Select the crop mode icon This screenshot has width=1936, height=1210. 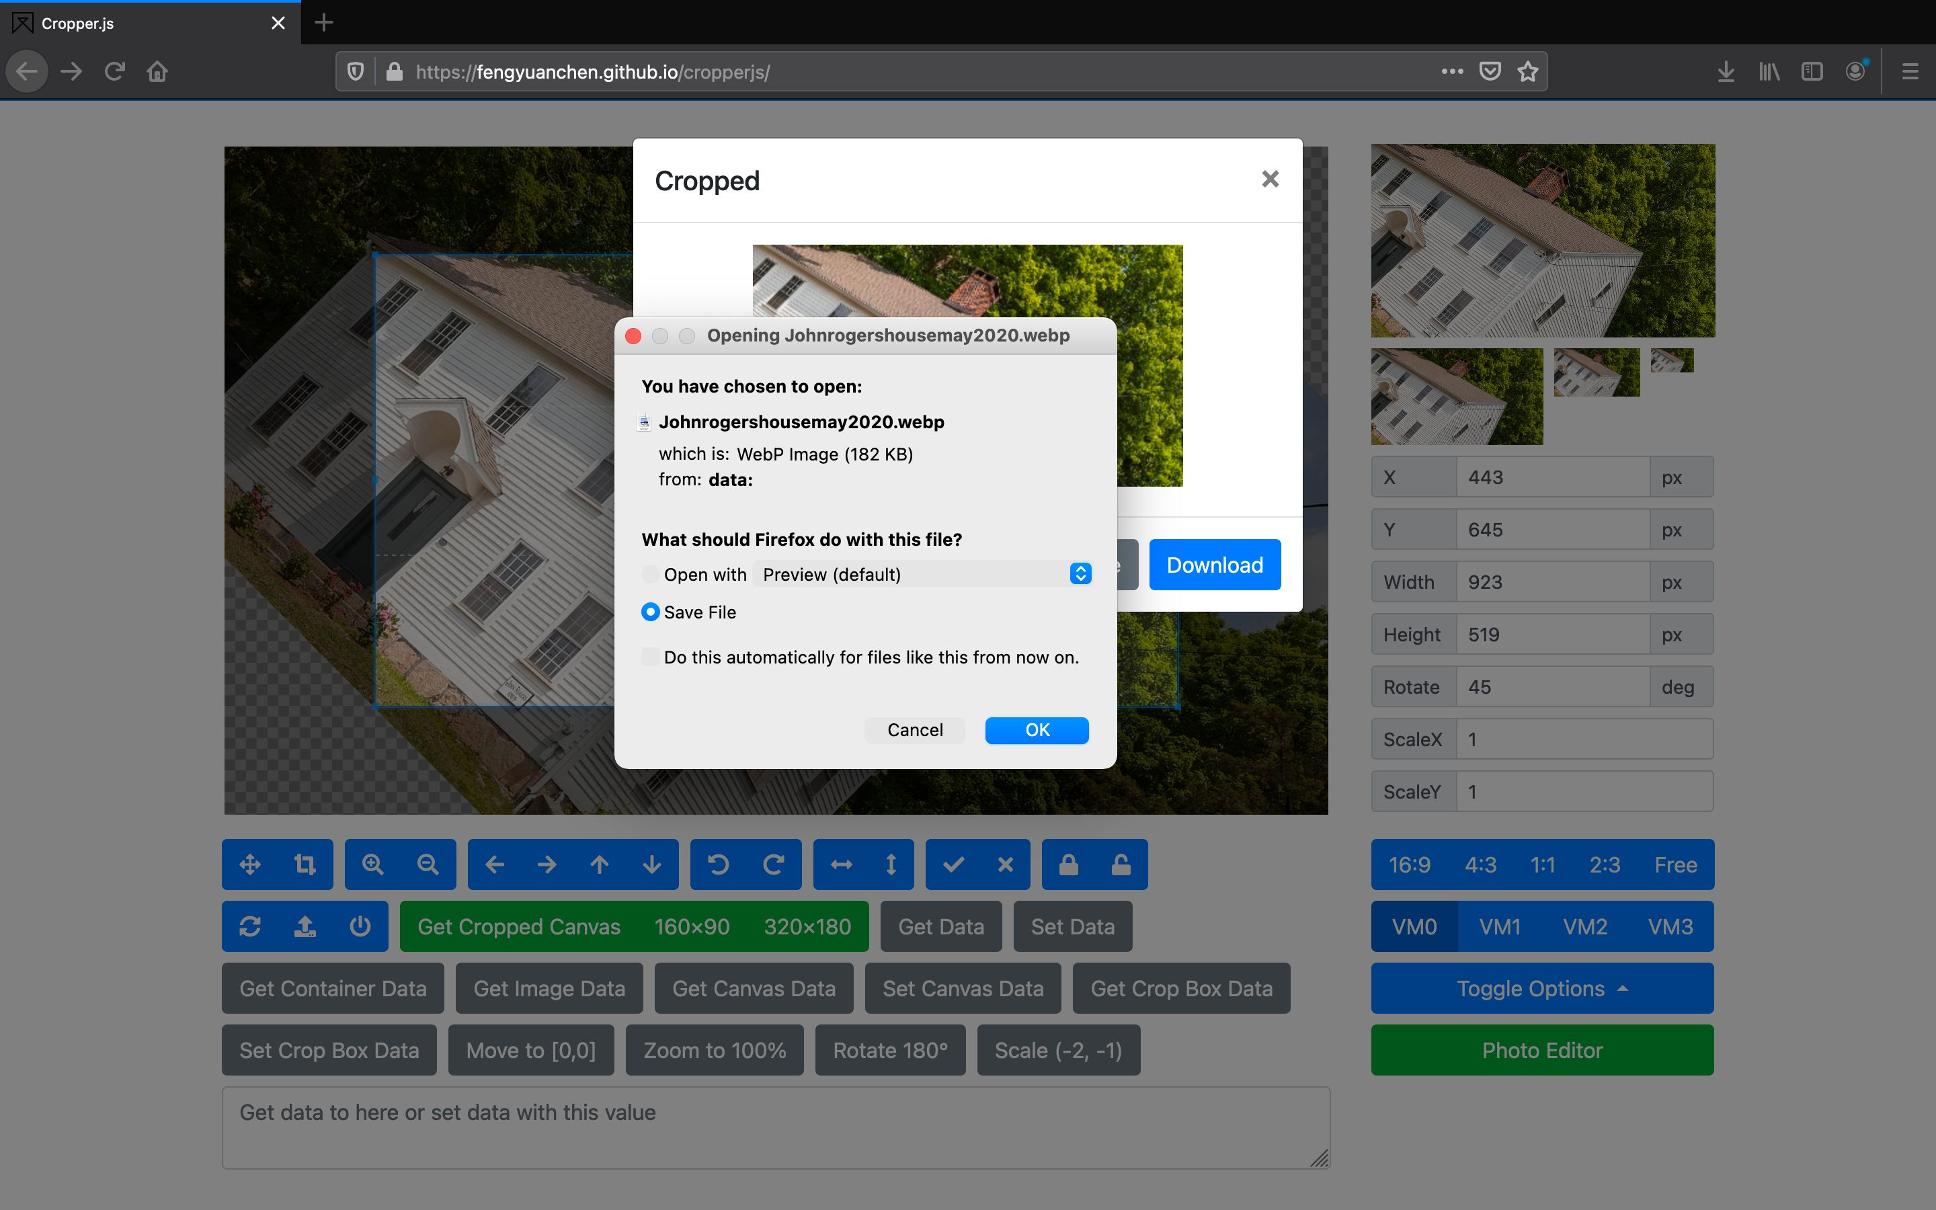[305, 864]
